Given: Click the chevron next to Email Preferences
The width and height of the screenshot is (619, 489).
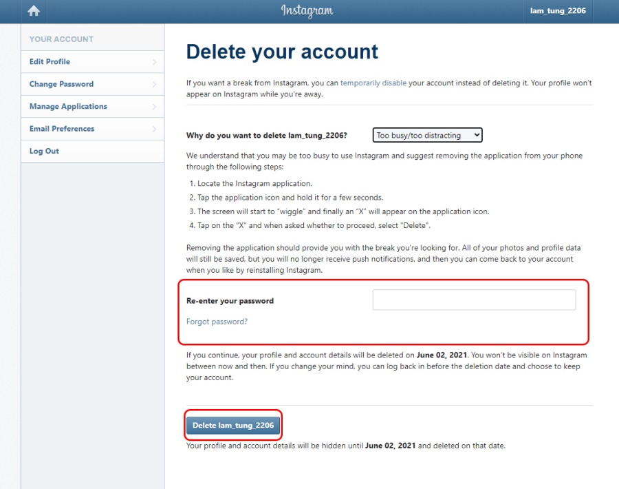Looking at the screenshot, I should (154, 129).
